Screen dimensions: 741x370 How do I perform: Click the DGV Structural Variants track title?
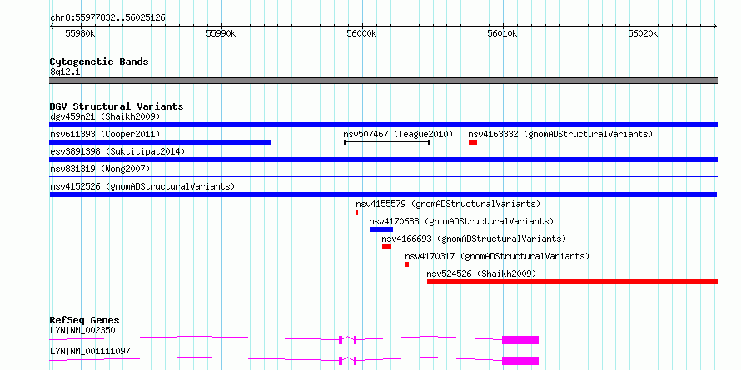click(x=117, y=106)
